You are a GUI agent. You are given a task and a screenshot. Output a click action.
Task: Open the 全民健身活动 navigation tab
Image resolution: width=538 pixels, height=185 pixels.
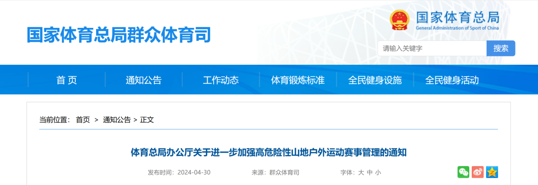coord(452,80)
